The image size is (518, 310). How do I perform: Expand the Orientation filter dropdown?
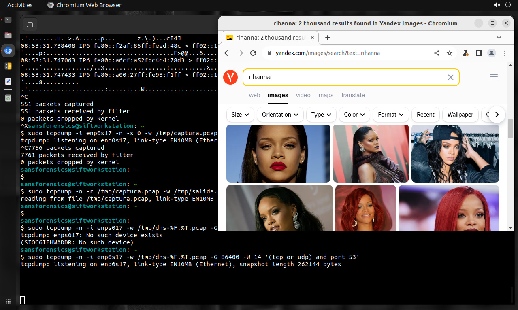(x=280, y=115)
